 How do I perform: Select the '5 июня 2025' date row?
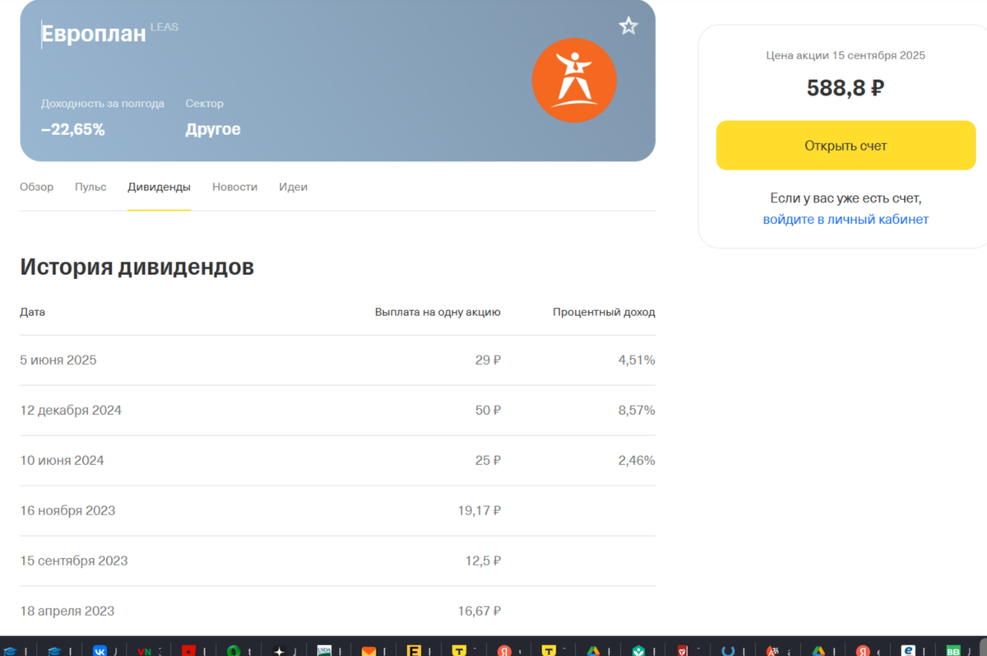(x=337, y=361)
